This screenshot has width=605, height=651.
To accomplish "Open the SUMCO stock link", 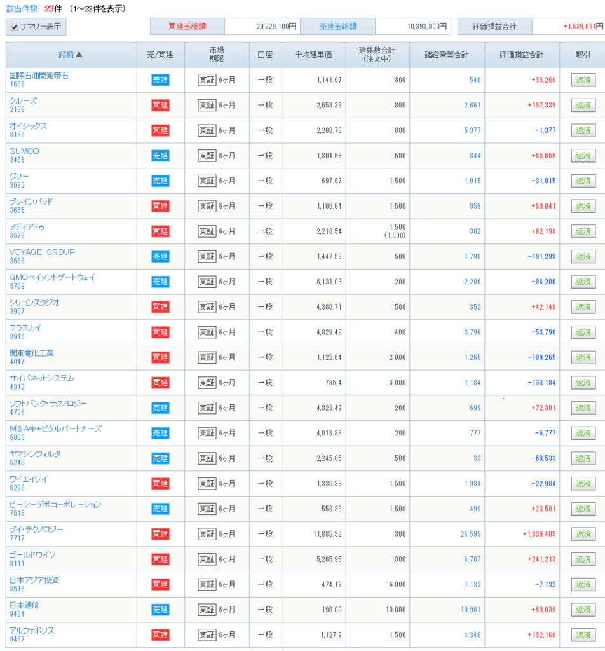I will click(x=25, y=151).
